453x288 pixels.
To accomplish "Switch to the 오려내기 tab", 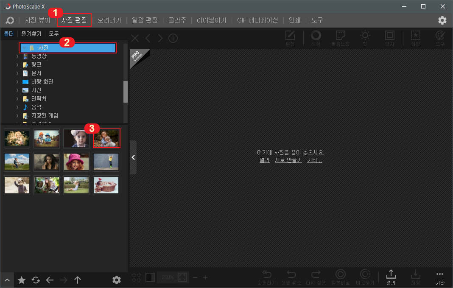I will coord(109,20).
